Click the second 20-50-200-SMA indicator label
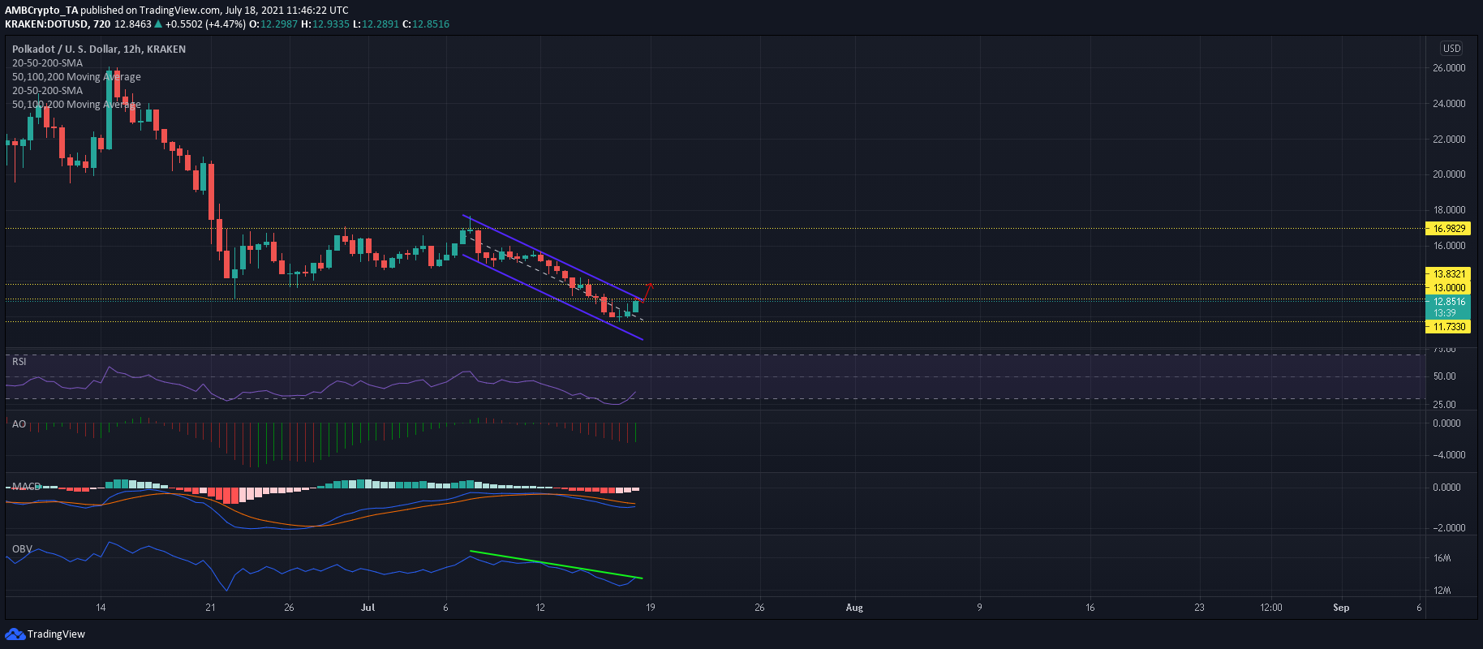The image size is (1483, 649). coord(47,91)
